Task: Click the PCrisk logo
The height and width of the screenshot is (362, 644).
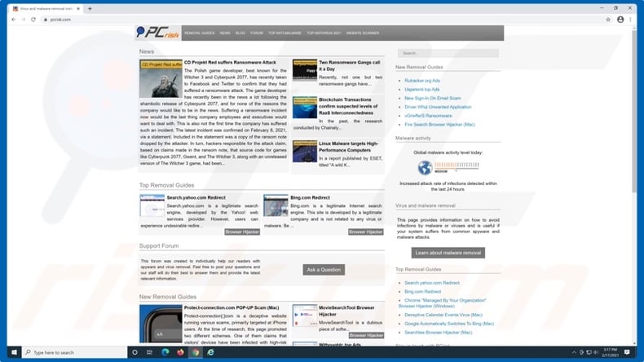Action: click(x=158, y=33)
